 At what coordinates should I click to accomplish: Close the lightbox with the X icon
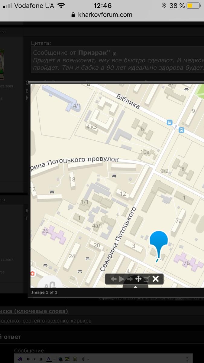pos(155,279)
